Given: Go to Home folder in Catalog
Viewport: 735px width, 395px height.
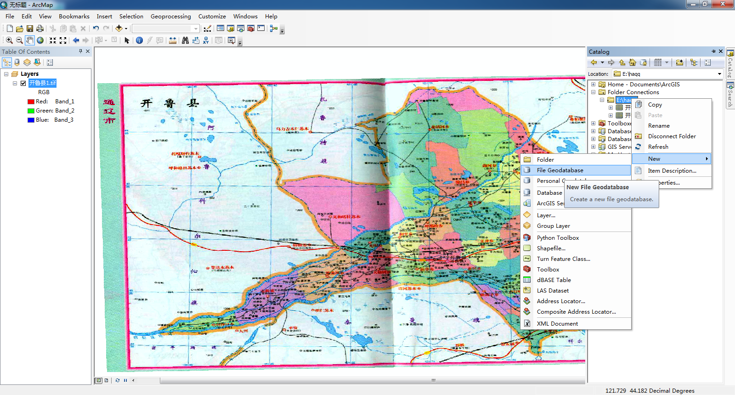Looking at the screenshot, I should click(633, 62).
